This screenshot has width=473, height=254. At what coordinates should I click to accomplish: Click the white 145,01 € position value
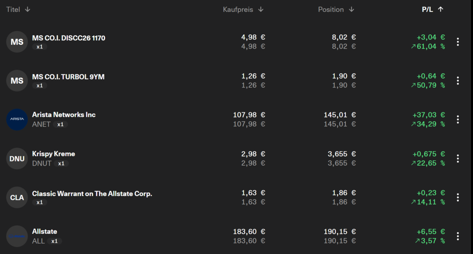(340, 115)
